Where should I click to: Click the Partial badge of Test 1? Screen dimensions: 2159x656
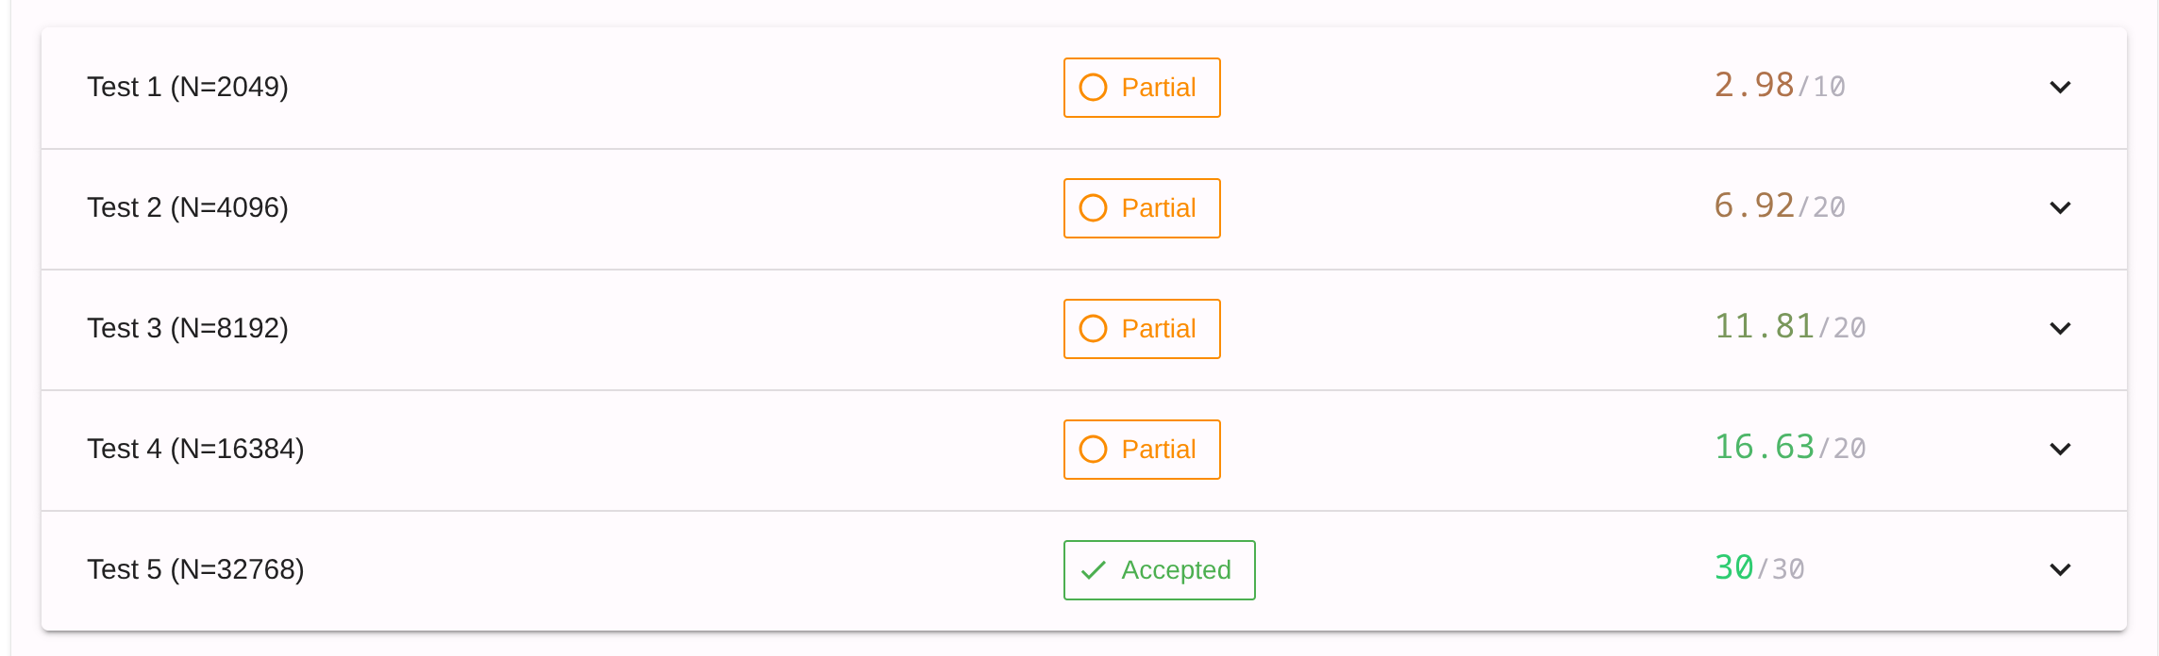click(1142, 88)
